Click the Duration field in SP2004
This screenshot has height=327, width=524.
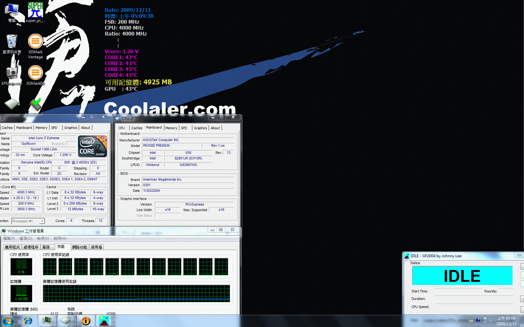click(473, 299)
